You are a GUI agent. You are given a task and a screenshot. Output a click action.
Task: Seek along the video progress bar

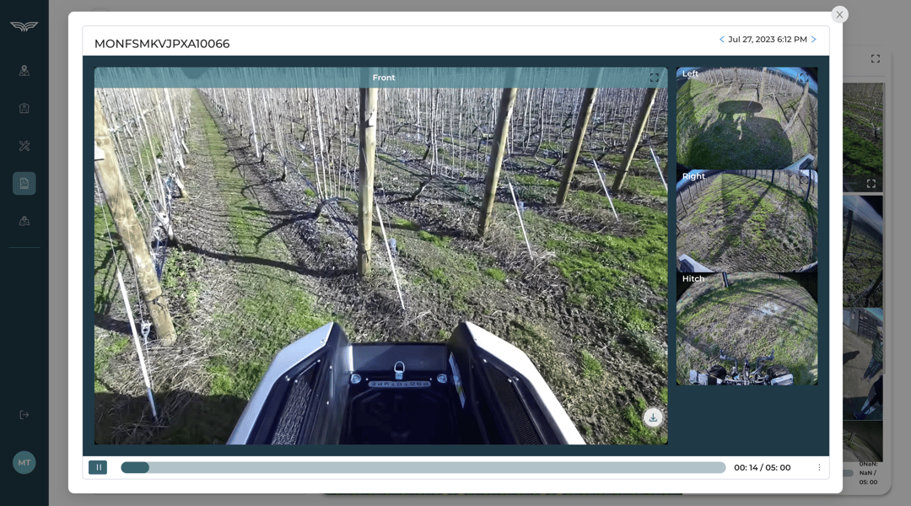422,467
